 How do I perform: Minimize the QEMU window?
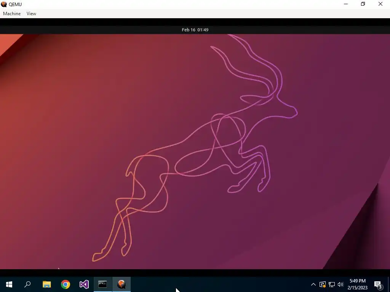346,4
